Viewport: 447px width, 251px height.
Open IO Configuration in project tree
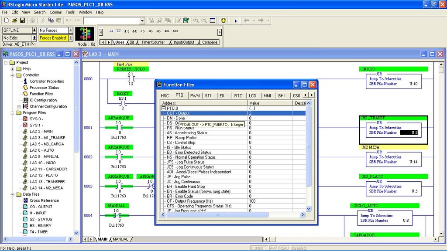pos(43,100)
